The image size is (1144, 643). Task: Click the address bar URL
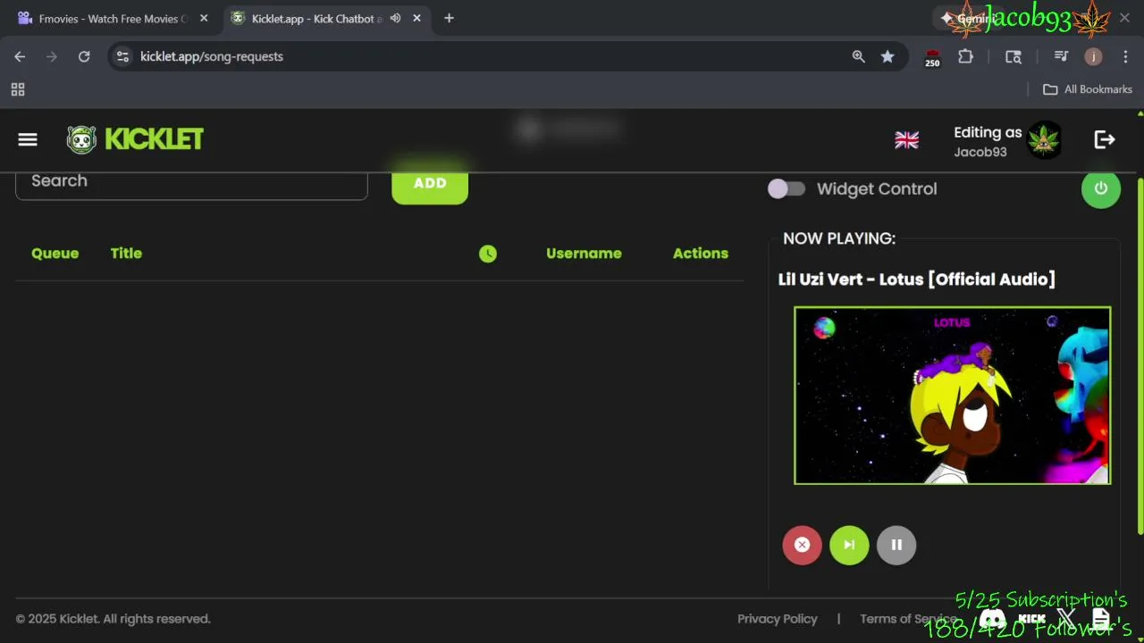[x=212, y=56]
